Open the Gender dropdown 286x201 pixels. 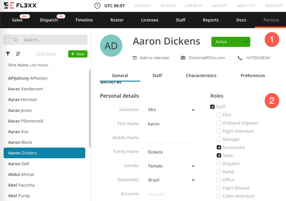coord(170,166)
